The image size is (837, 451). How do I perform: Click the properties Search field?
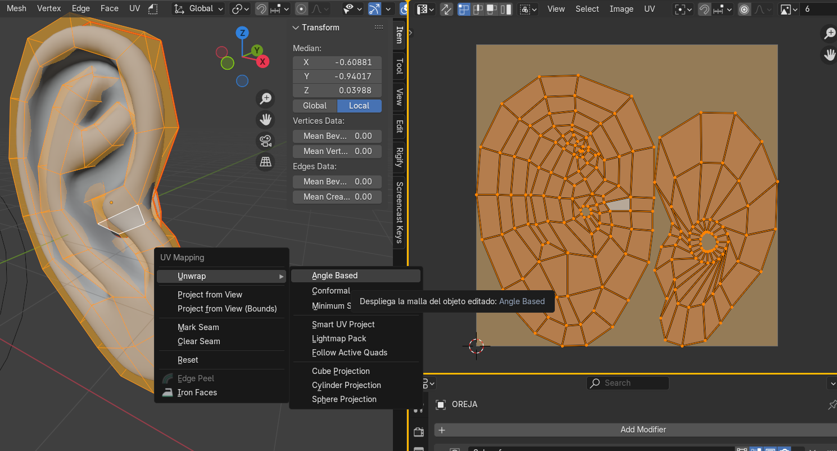click(628, 383)
